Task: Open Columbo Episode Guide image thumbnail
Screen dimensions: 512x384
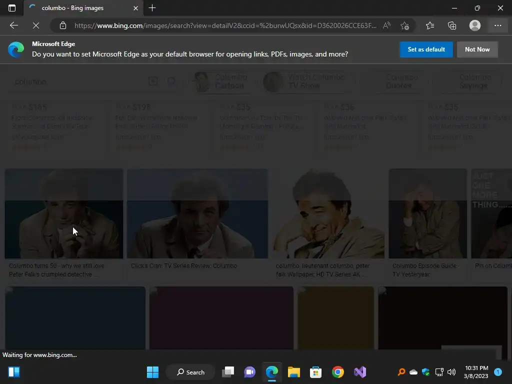Action: click(428, 213)
